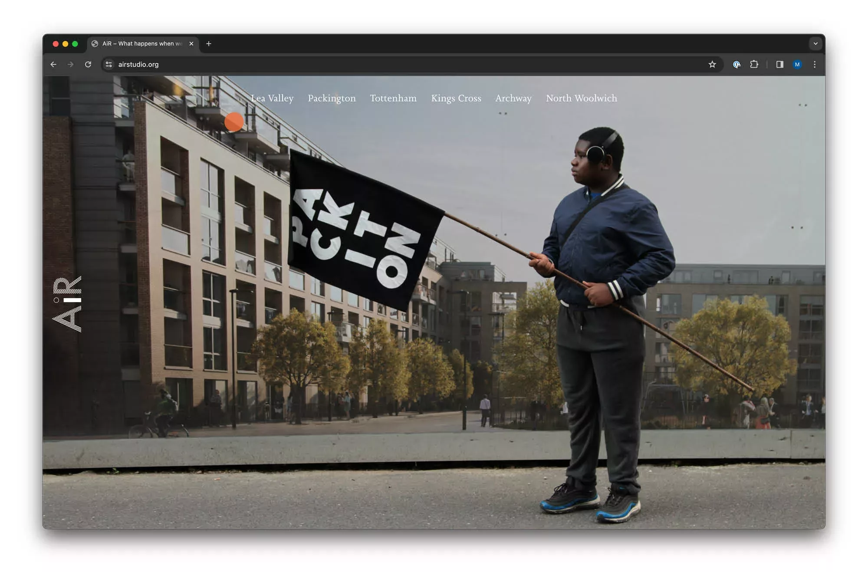The height and width of the screenshot is (572, 868).
Task: Toggle the browser side panel
Action: (779, 64)
